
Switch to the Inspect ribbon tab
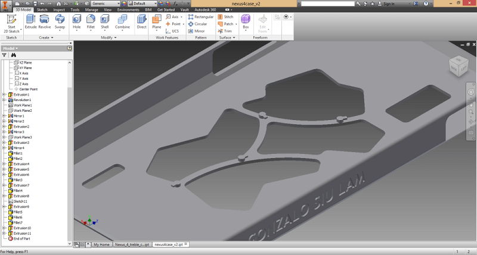59,10
